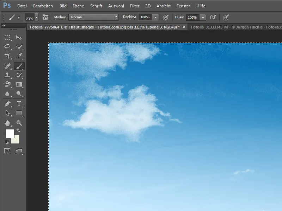Click the Fluss flow value field

[x=192, y=17]
